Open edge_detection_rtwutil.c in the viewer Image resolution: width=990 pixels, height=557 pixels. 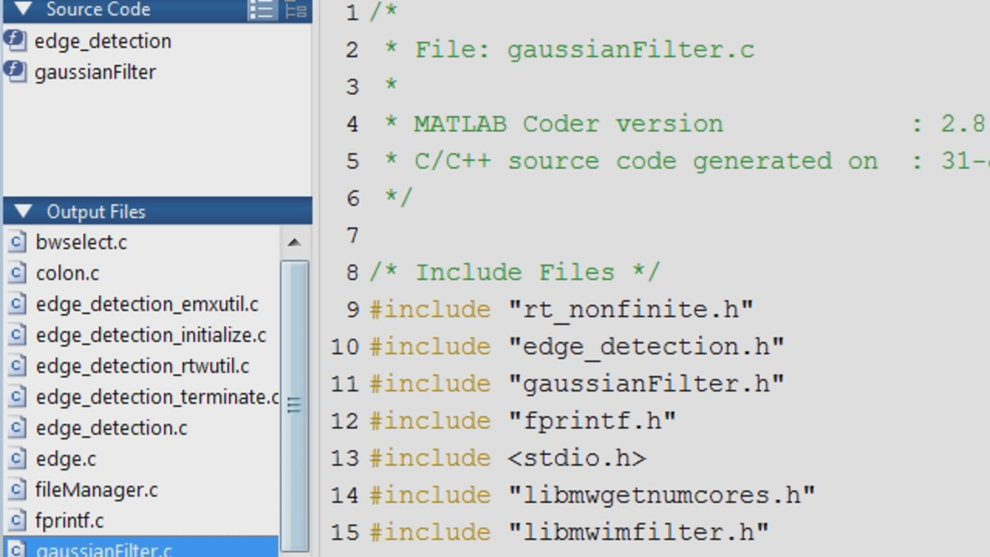click(142, 366)
